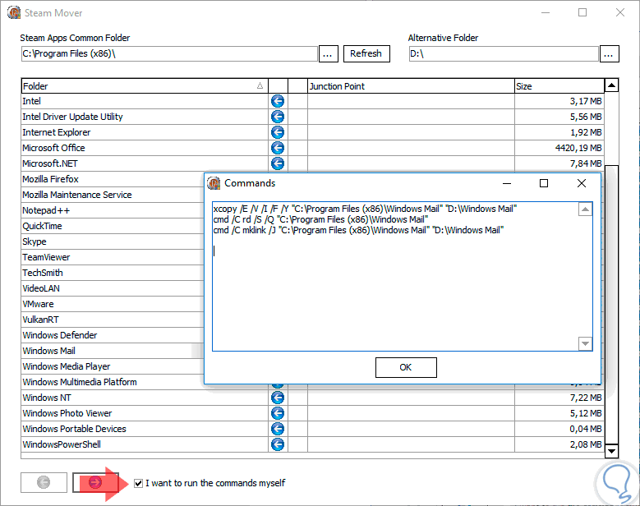Click Size column header
The width and height of the screenshot is (640, 506).
point(559,86)
